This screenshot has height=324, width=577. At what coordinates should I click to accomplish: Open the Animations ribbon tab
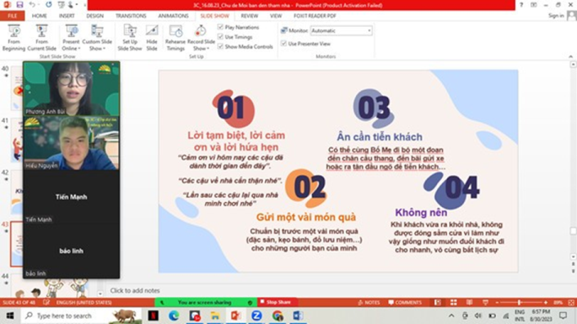(x=174, y=16)
